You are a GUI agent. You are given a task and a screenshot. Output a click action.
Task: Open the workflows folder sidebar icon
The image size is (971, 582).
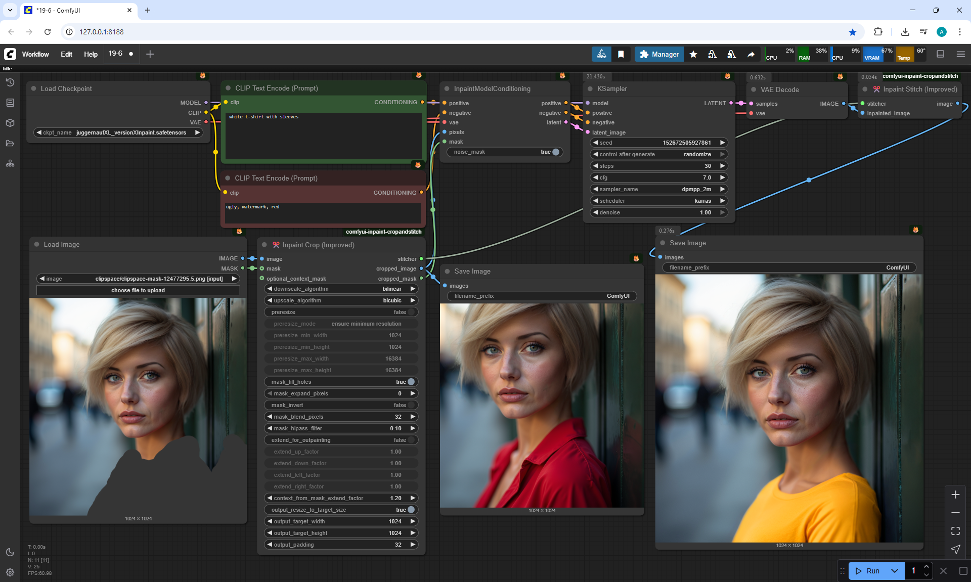10,143
